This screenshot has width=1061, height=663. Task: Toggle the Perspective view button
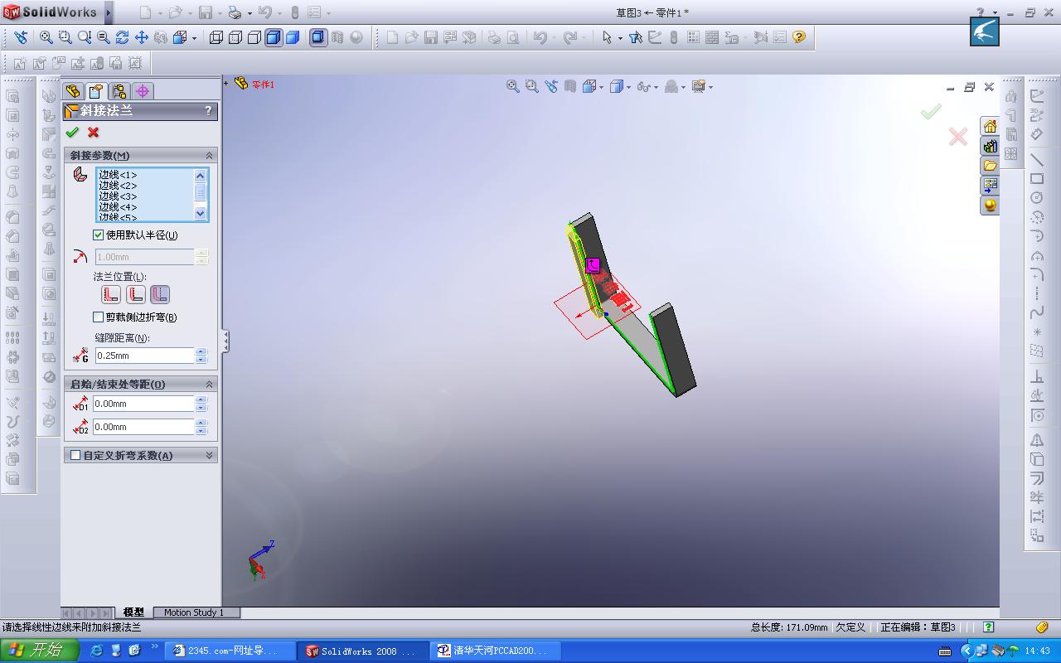point(318,37)
